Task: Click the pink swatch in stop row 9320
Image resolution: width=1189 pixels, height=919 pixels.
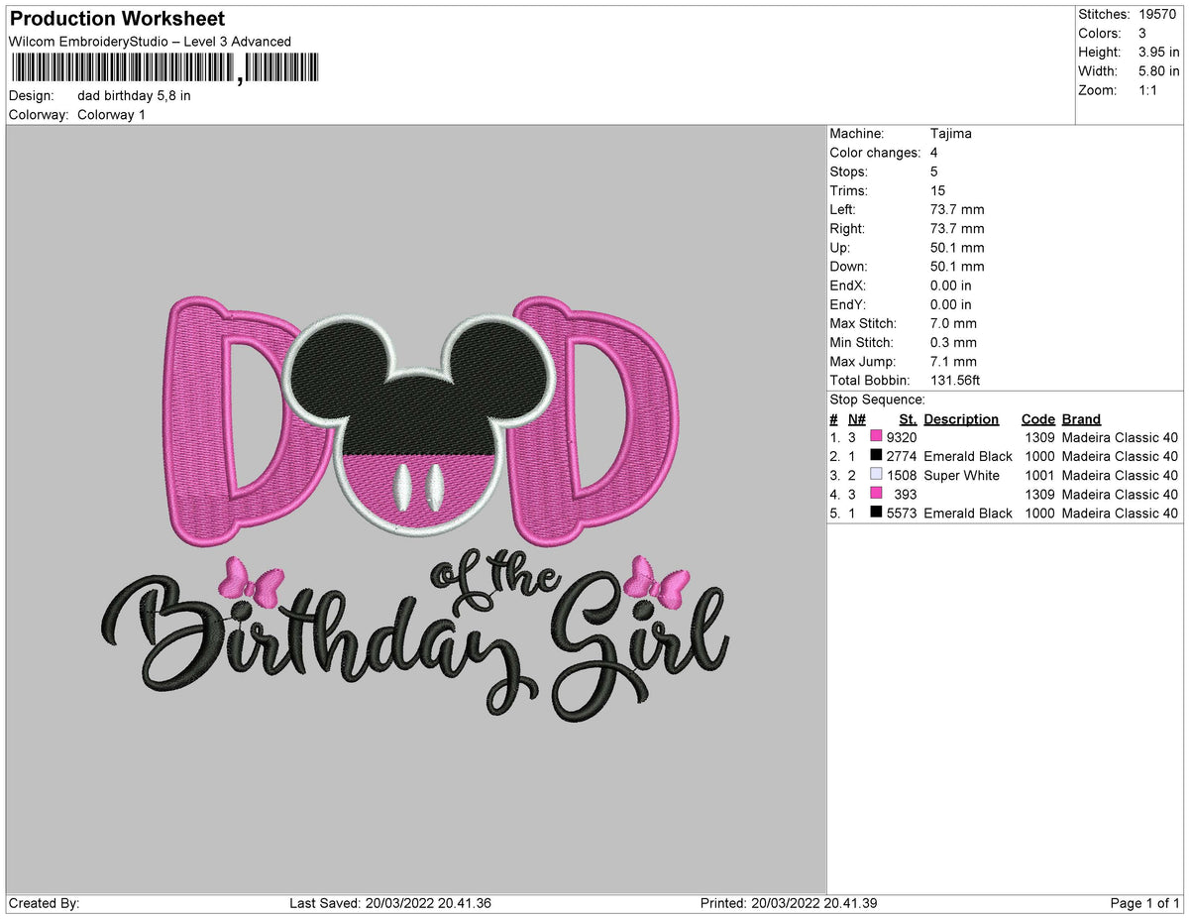Action: 876,437
